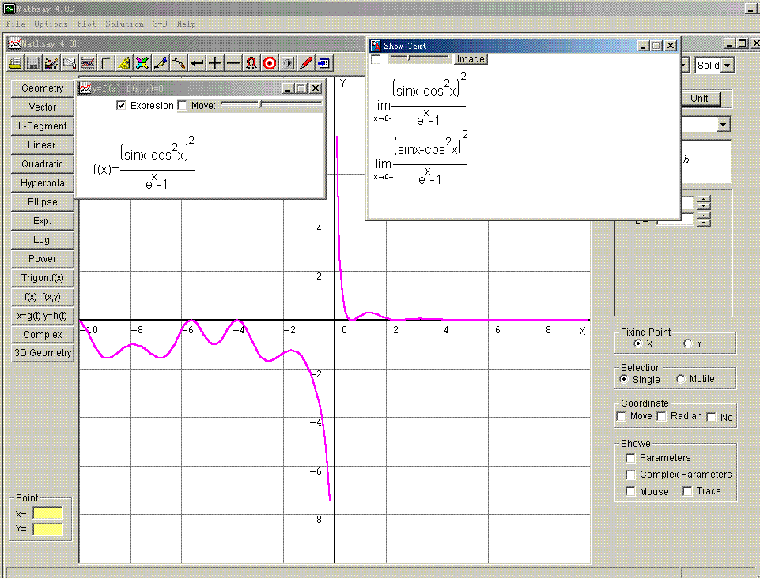Open the Solid line style dropdown

pos(728,66)
